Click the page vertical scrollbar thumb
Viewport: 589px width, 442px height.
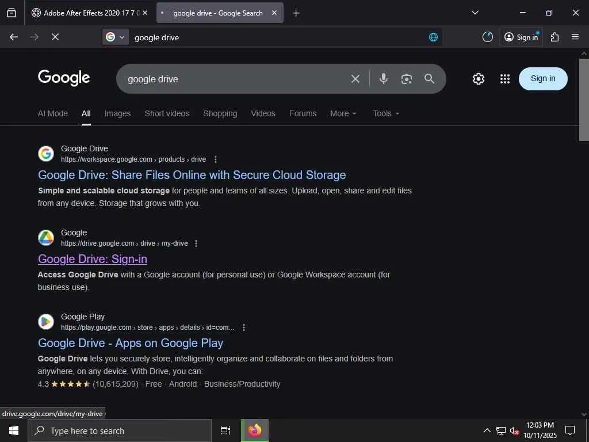click(x=584, y=100)
